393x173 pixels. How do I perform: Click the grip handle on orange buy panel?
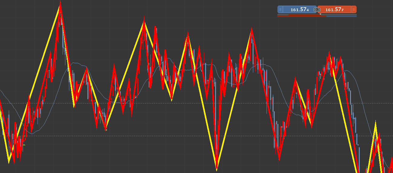tap(354, 10)
